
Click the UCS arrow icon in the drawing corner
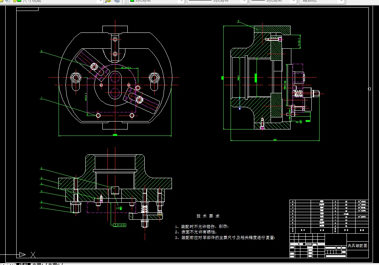point(22,254)
